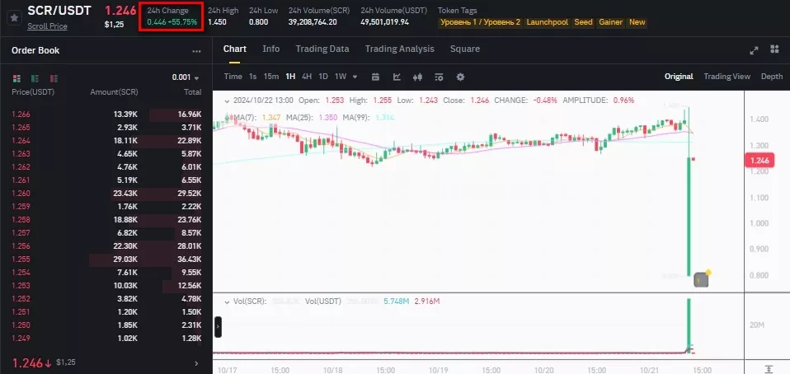Collapse the OHLC info line chevron
Screen dimensions: 790x374
point(227,101)
